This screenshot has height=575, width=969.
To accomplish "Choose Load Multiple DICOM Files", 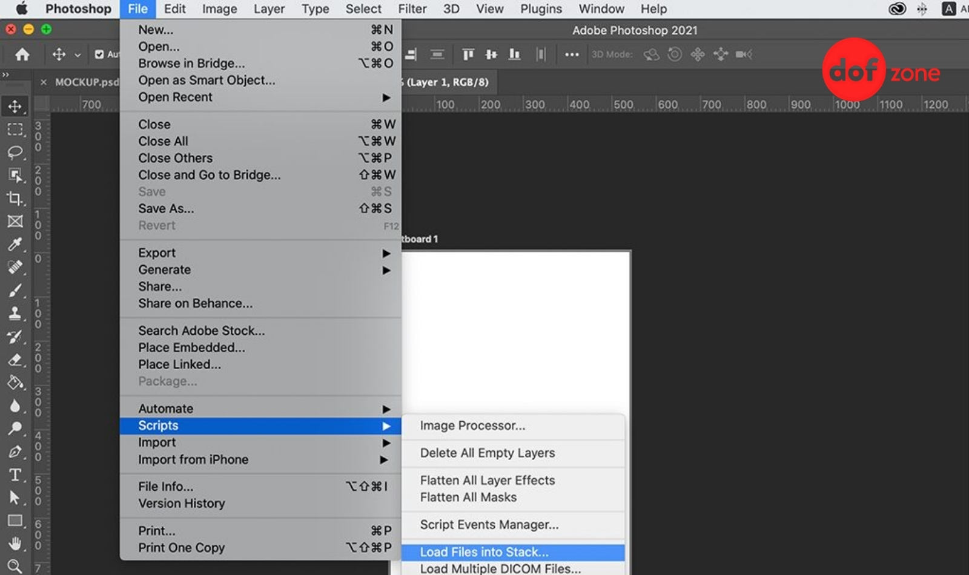I will point(513,568).
